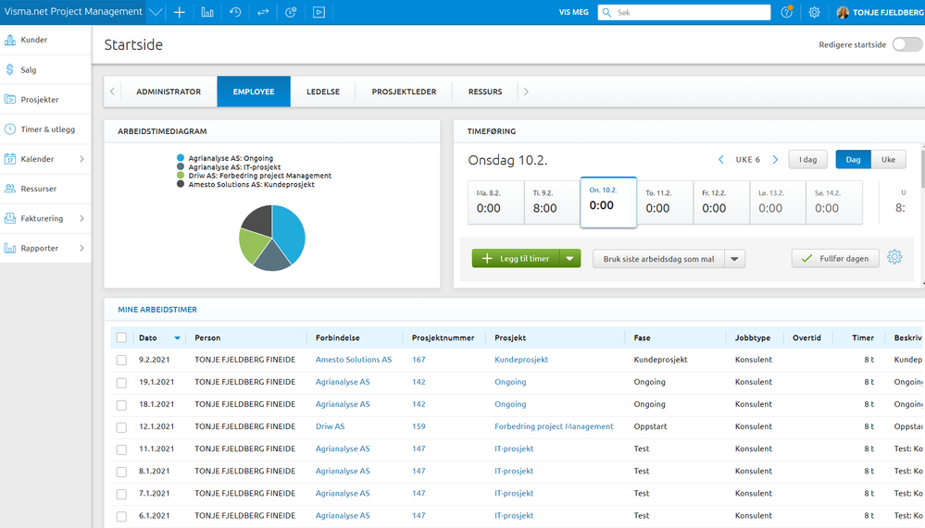The height and width of the screenshot is (528, 925).
Task: Open the Visma.net product switcher chevron
Action: click(156, 12)
